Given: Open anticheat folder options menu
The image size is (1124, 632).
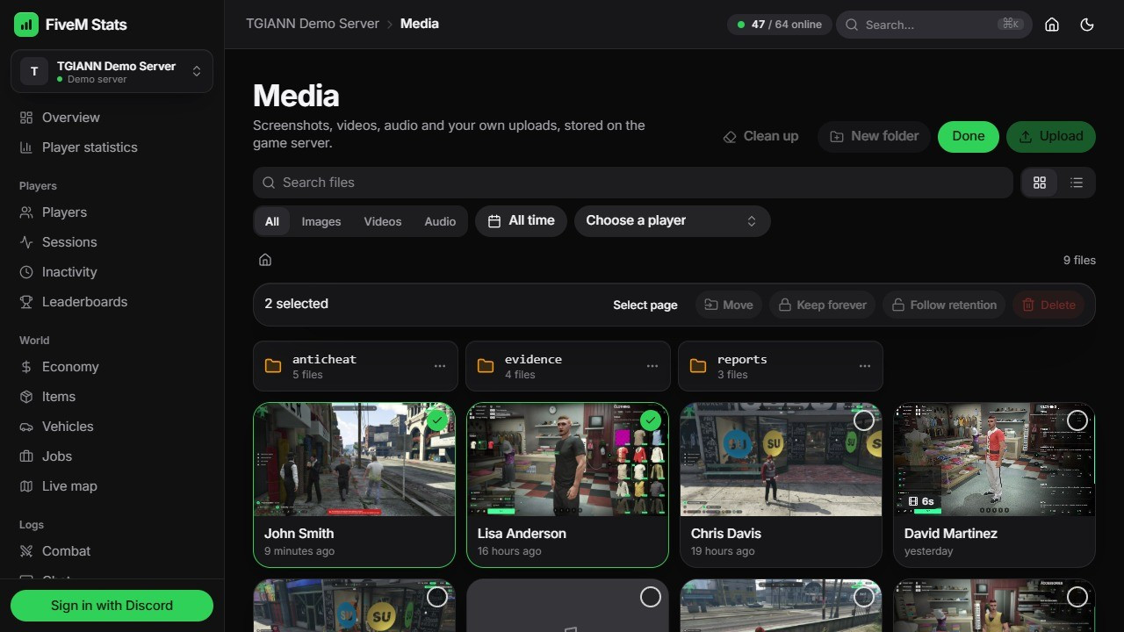Looking at the screenshot, I should pos(440,366).
